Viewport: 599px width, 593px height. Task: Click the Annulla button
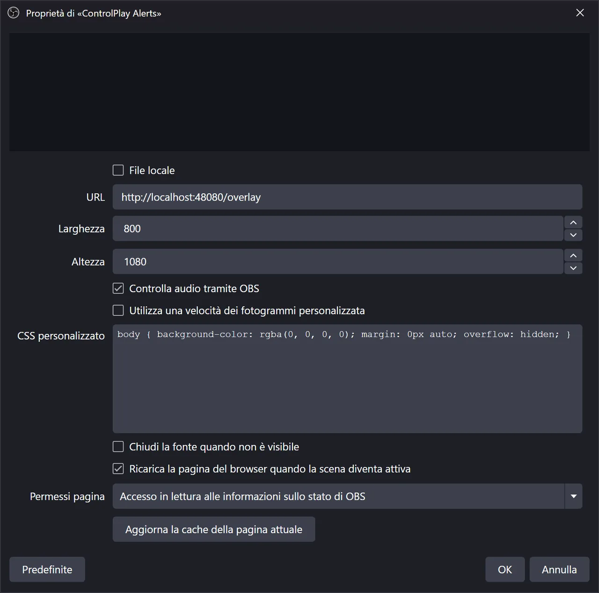coord(559,570)
